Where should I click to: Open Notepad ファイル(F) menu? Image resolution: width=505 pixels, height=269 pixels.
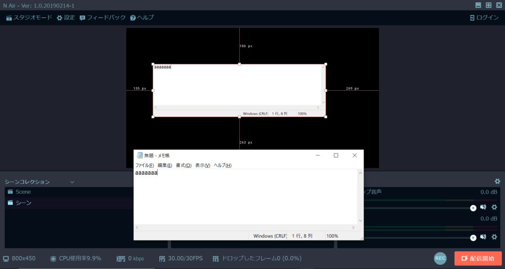(144, 165)
